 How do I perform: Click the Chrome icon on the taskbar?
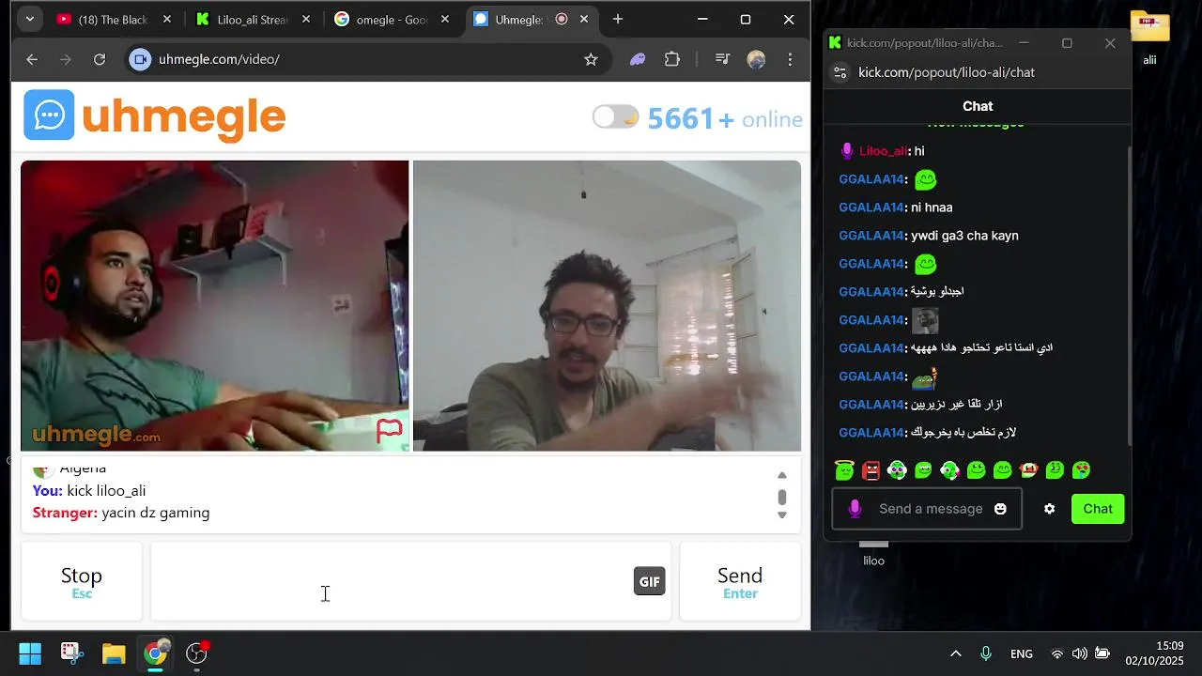[155, 653]
